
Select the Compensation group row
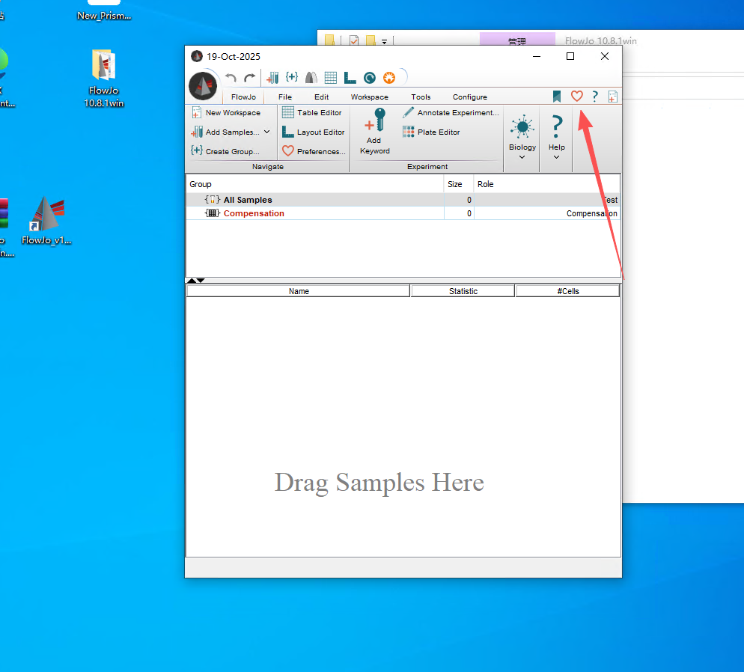click(x=254, y=213)
